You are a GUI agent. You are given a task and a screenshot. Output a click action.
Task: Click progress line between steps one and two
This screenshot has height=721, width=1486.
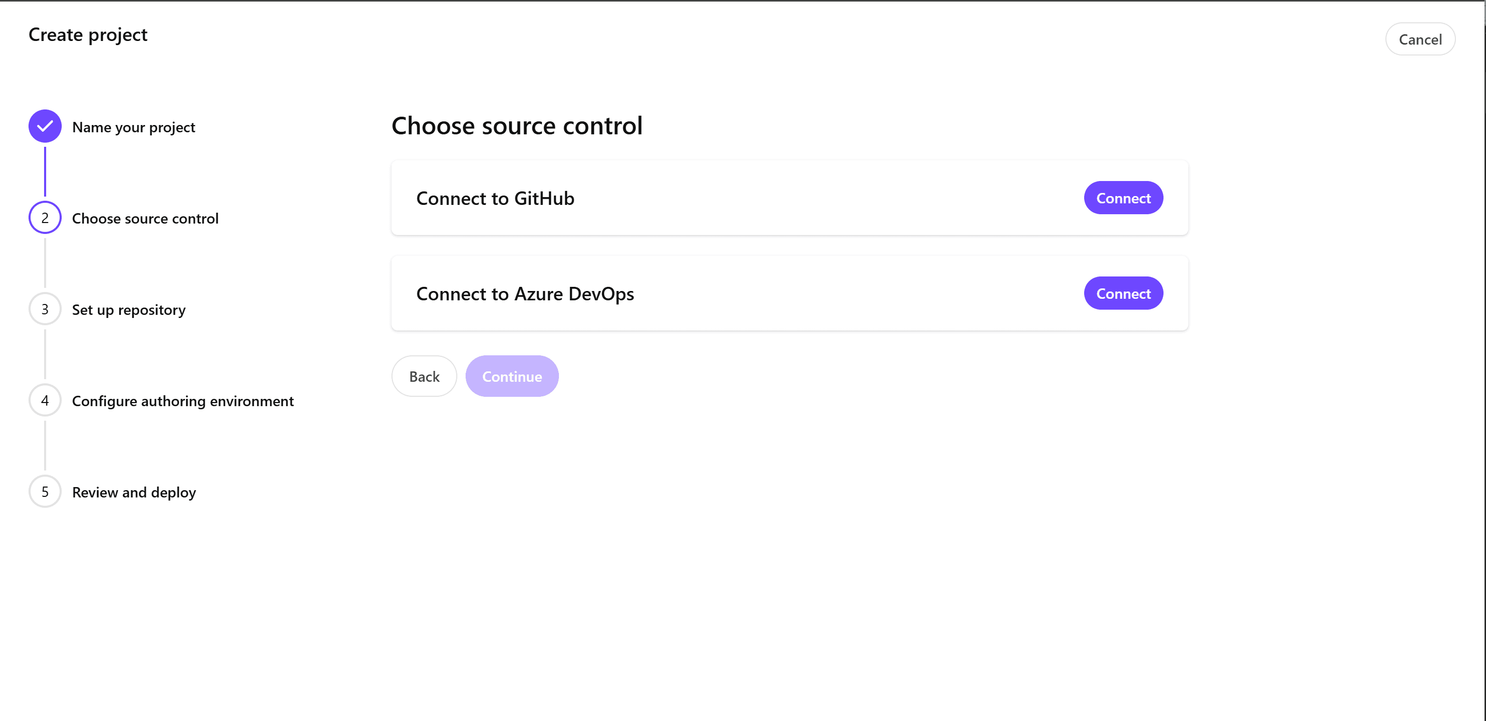[x=45, y=172]
